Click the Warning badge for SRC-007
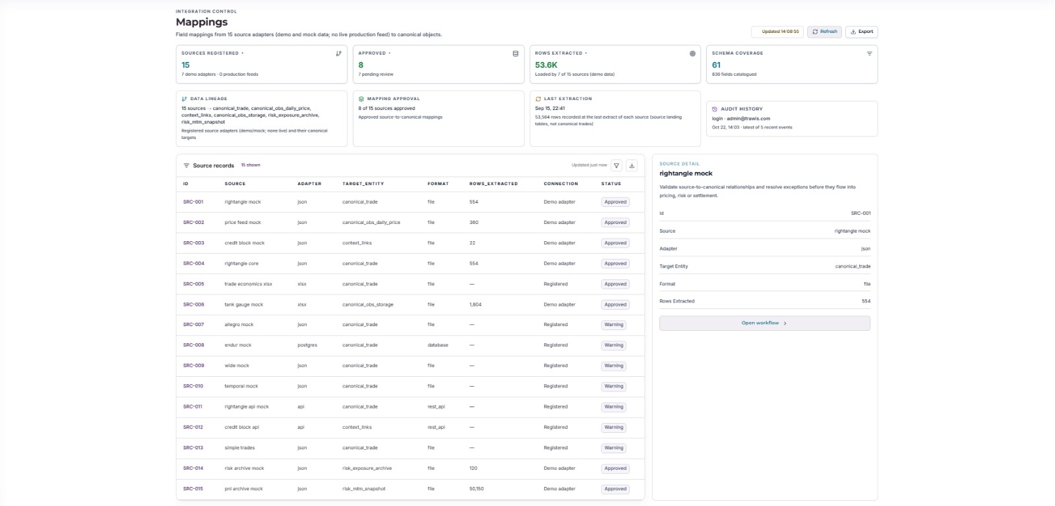Image resolution: width=1055 pixels, height=506 pixels. click(x=614, y=325)
